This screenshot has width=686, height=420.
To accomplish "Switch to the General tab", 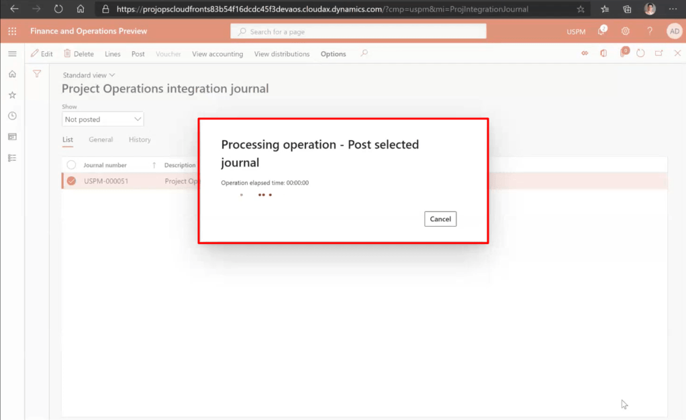I will click(101, 140).
